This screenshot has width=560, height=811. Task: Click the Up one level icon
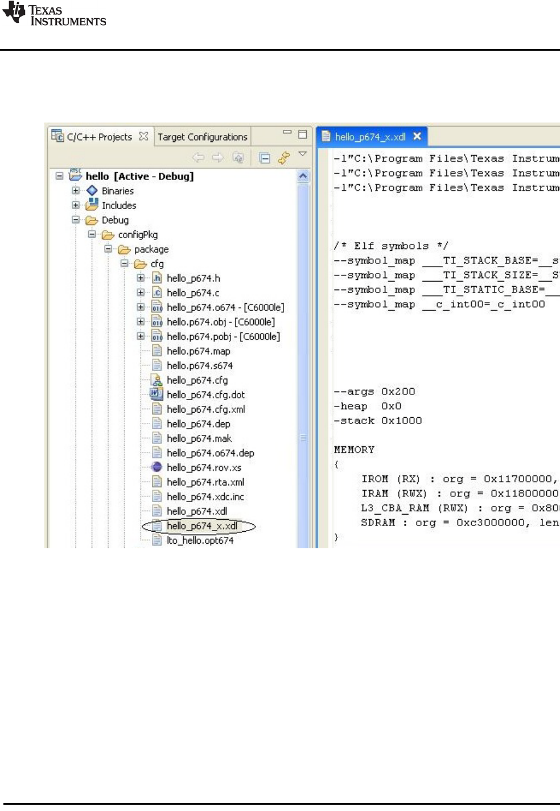(238, 157)
